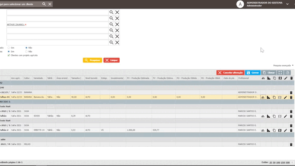Open search for the ARTHUR ZAVANOL field
This screenshot has width=295, height=166.
click(112, 24)
